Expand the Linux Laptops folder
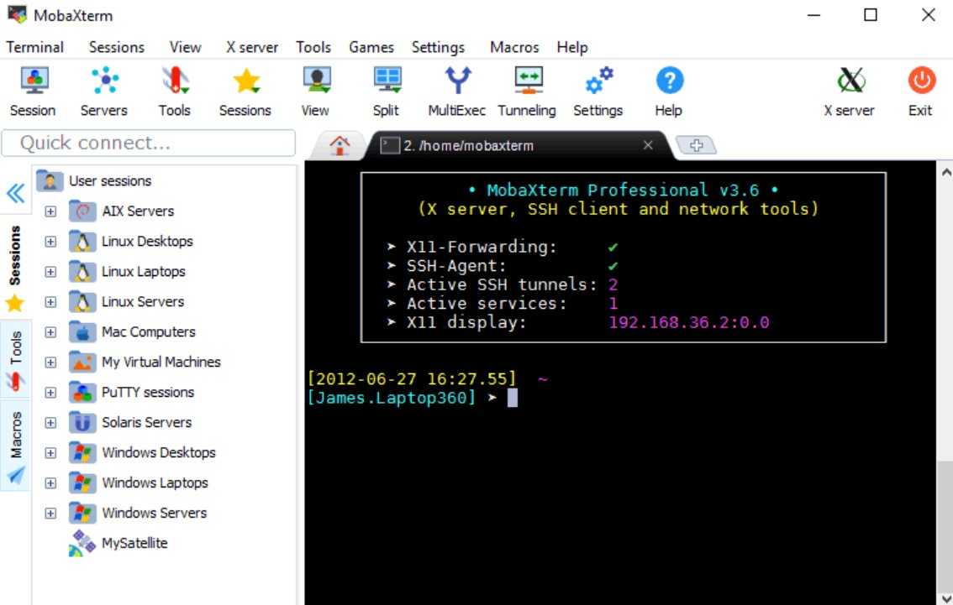Screen dimensions: 953x605 pos(50,272)
